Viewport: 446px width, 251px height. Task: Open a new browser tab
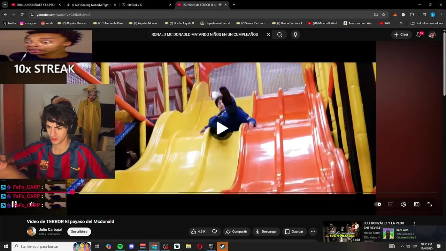234,5
